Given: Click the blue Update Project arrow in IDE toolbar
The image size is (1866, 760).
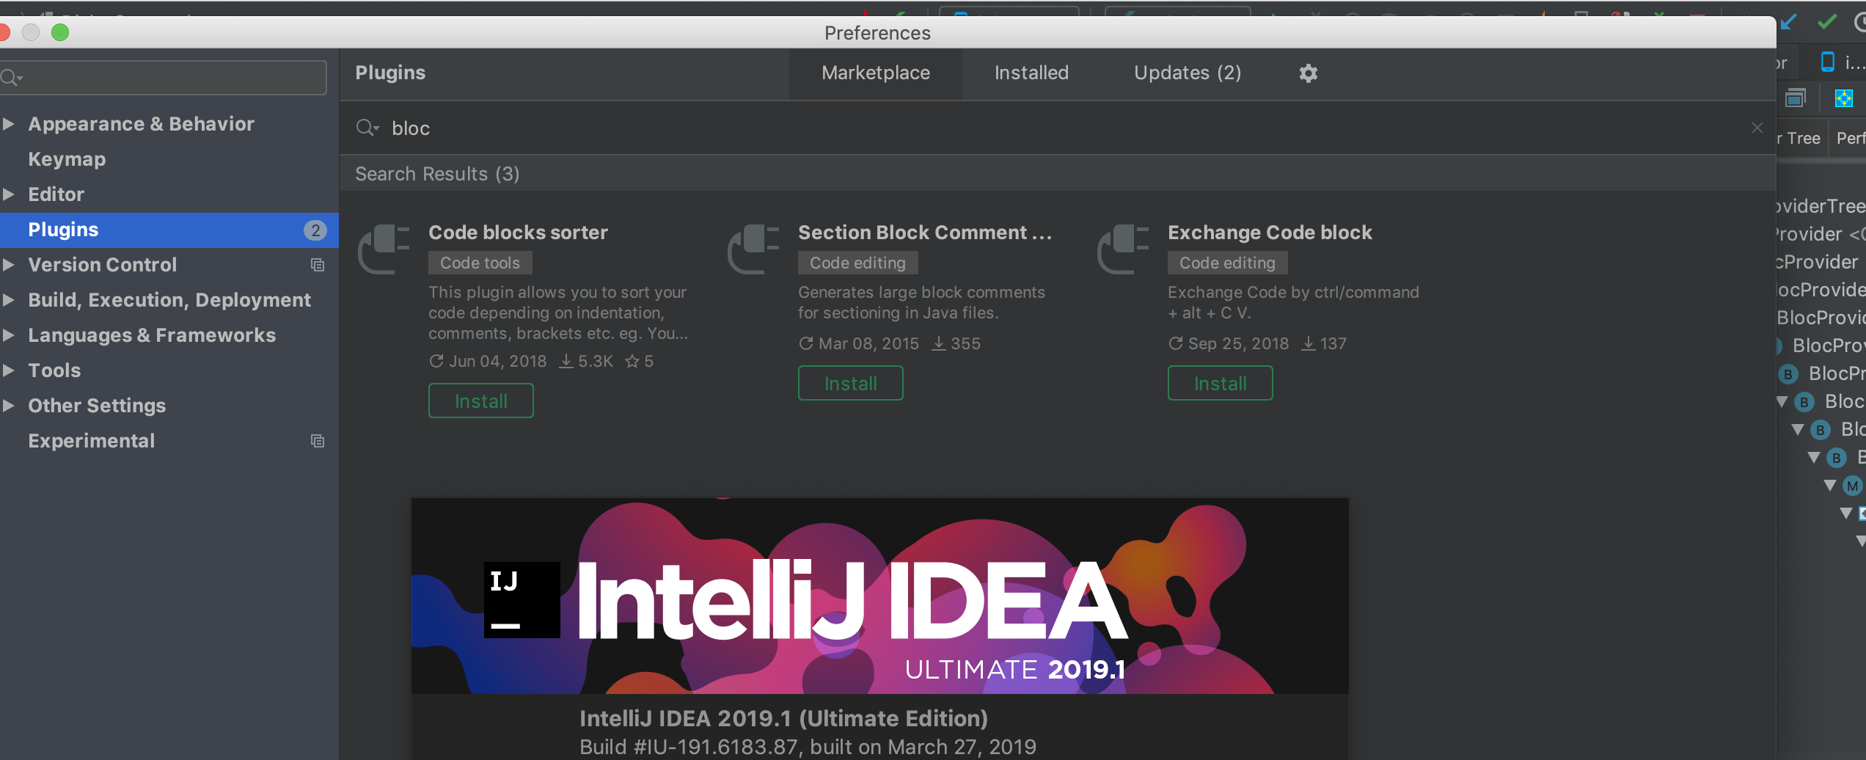Looking at the screenshot, I should point(1788,22).
